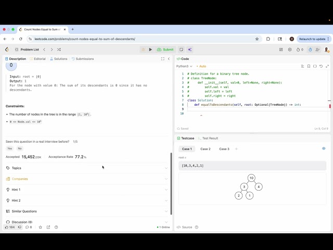Click the editor bookmark icon
Viewport: 333px width, 250px height.
pyautogui.click(x=309, y=66)
